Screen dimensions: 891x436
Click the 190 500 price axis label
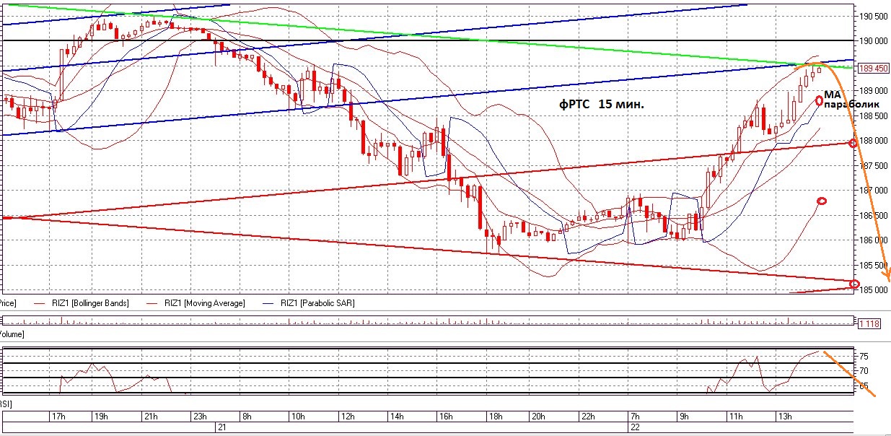tap(874, 16)
